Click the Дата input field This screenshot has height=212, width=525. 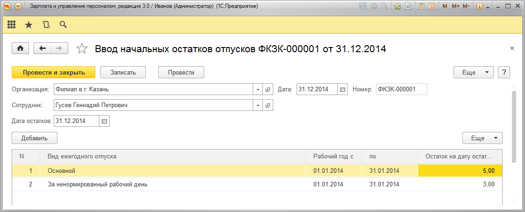(317, 89)
